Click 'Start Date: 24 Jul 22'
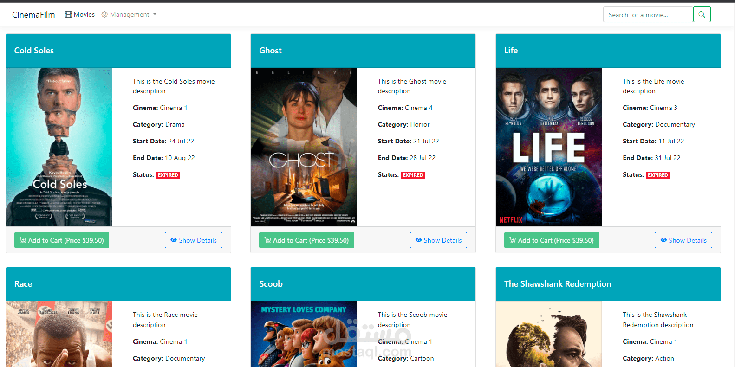The width and height of the screenshot is (735, 367). (x=163, y=141)
